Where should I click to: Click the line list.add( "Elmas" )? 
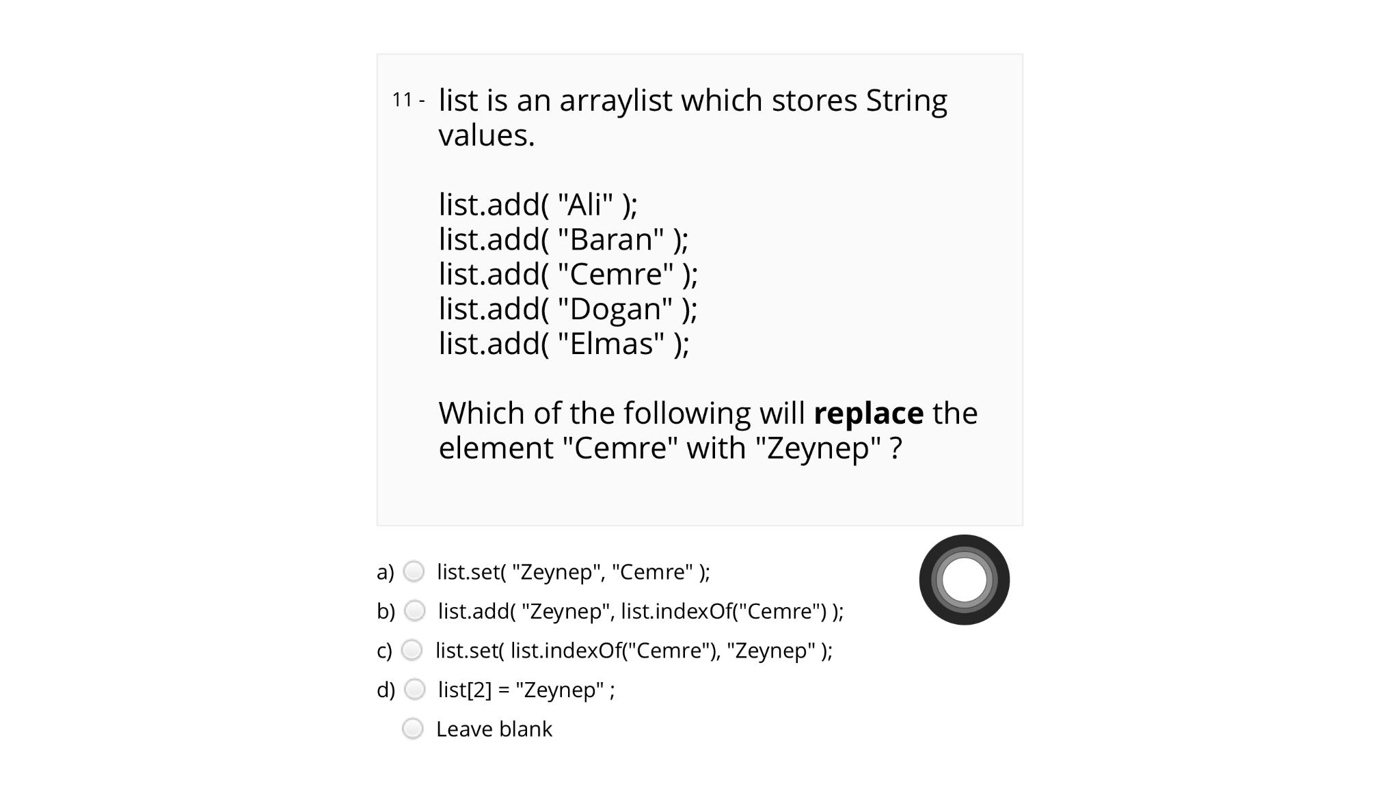[x=562, y=344]
